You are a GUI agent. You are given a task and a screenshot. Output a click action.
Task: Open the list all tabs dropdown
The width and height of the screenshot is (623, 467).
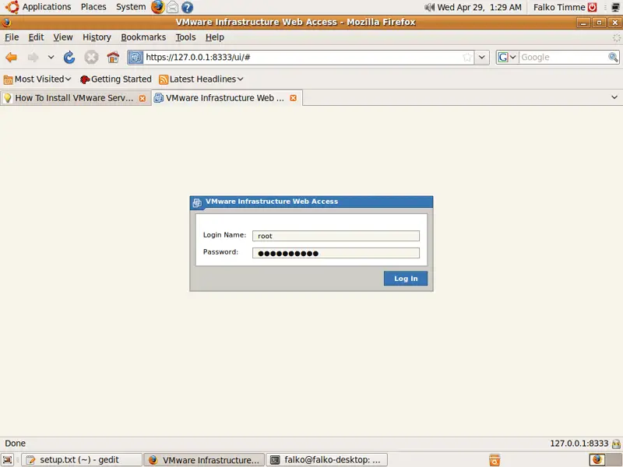614,97
